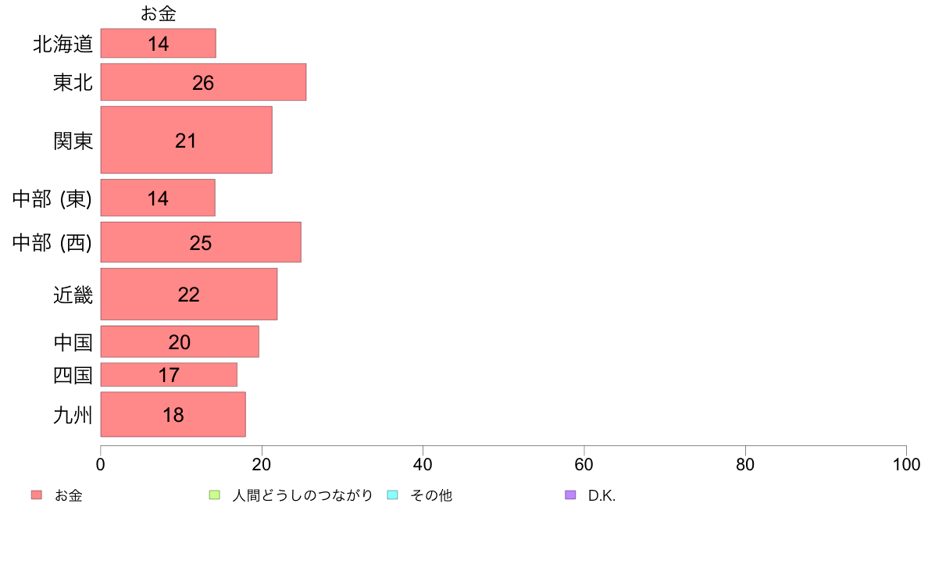Click the red お金 legend swatch
The image size is (928, 575).
coord(37,495)
